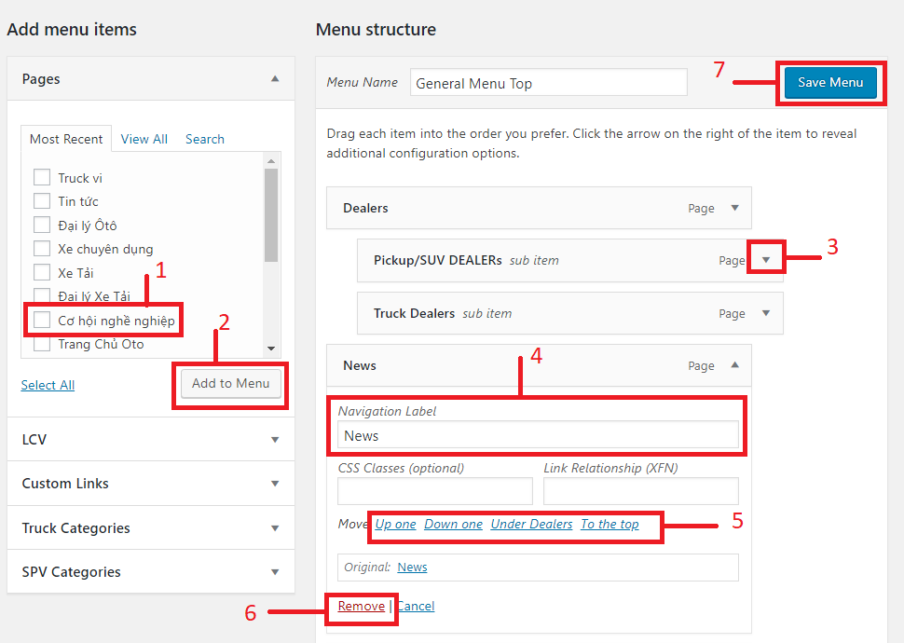Remove the News menu item

[x=362, y=606]
